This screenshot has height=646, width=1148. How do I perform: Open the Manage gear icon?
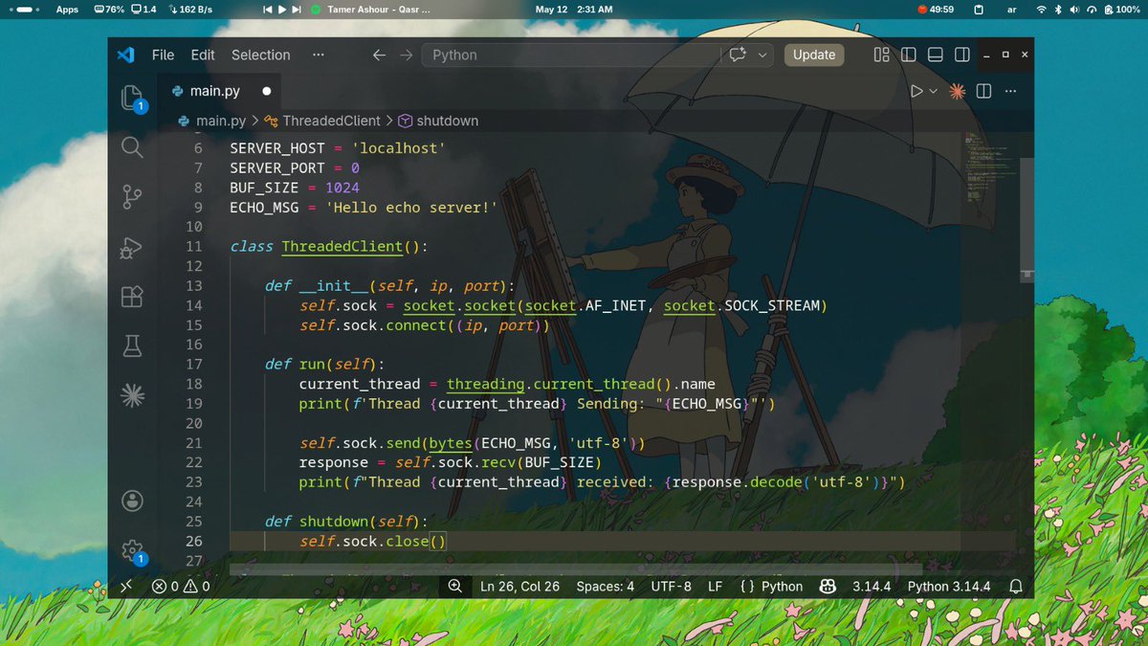(x=132, y=550)
